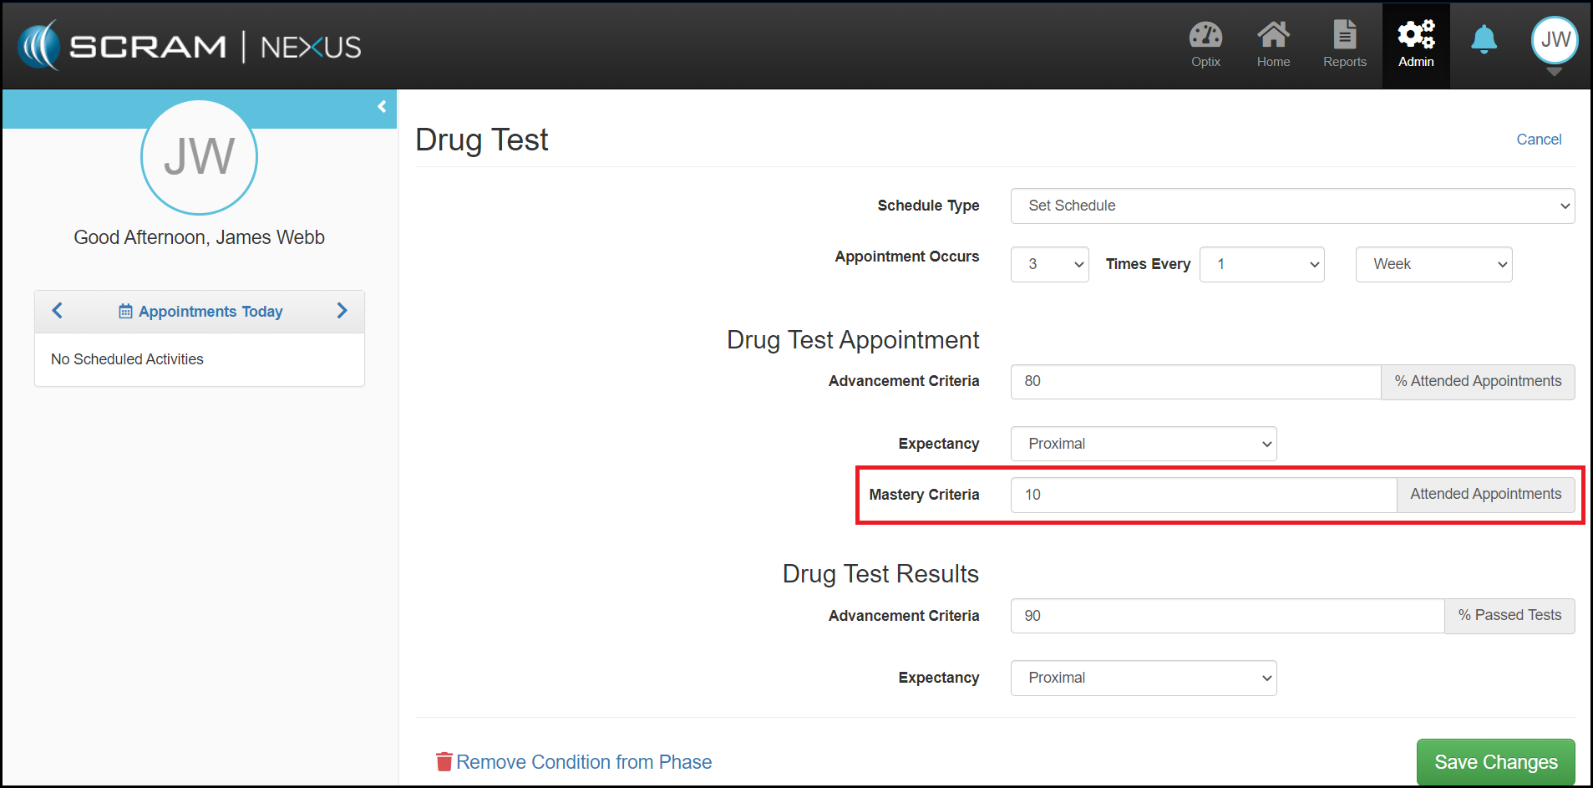The image size is (1593, 788).
Task: Click the Mastery Criteria input field
Action: click(x=1203, y=495)
